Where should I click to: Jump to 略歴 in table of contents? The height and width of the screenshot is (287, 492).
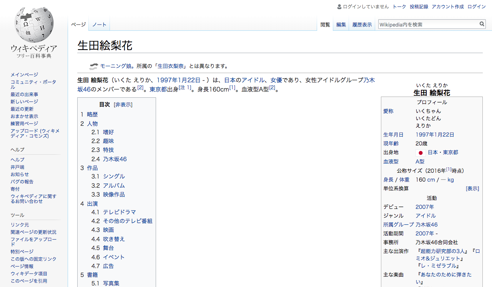(92, 115)
